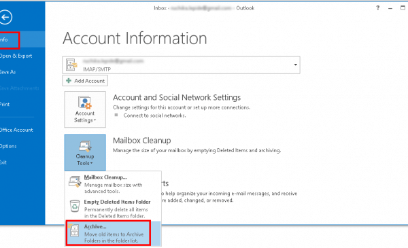The image size is (408, 248).
Task: Click the 'Manage the size of your mailbox' text
Action: coord(197,150)
